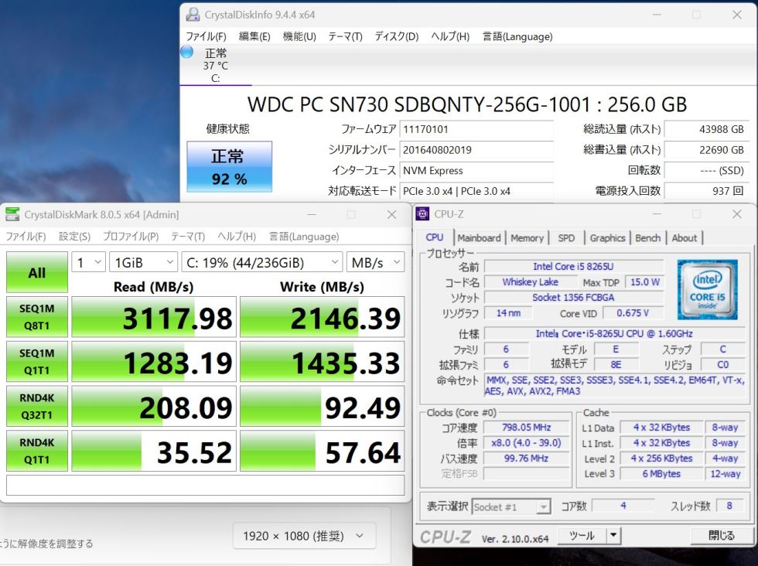The height and width of the screenshot is (566, 758).
Task: Open the Socket #1 selection dropdown in CPU-Z
Action: 511,506
